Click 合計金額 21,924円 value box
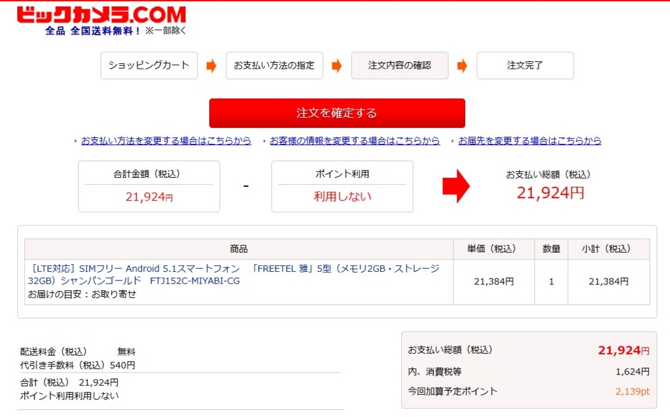670x417 pixels. click(x=149, y=186)
